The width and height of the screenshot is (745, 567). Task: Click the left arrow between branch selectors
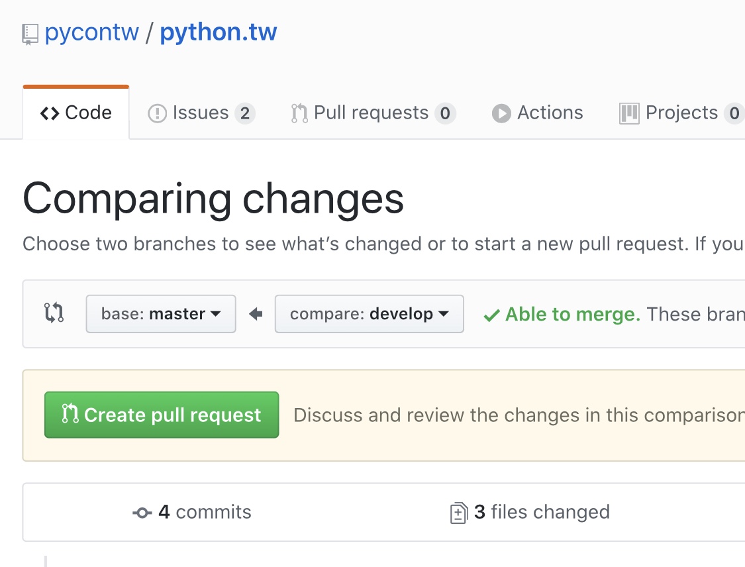pyautogui.click(x=256, y=313)
